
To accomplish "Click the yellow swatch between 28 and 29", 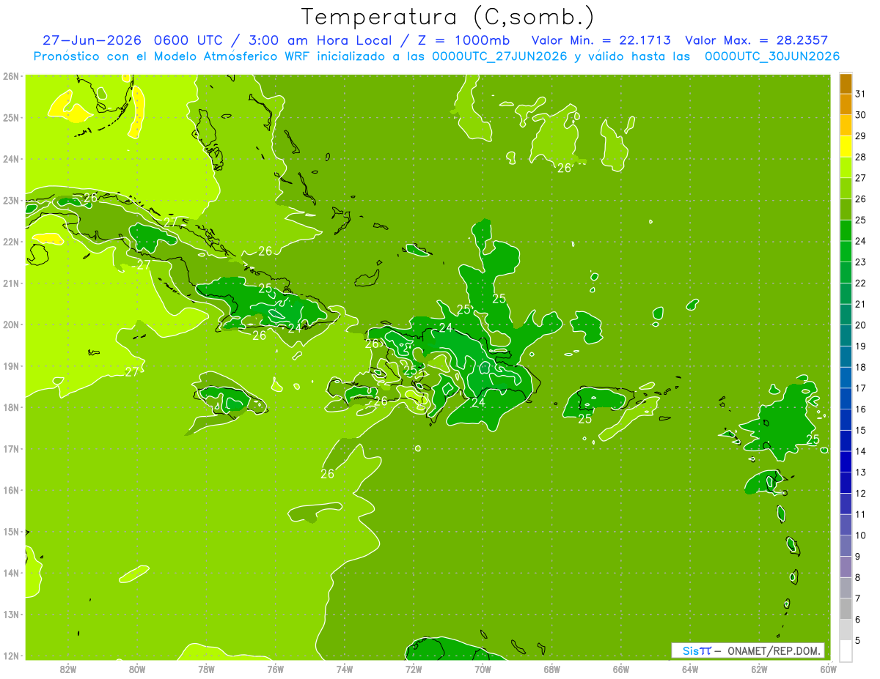I will (x=846, y=146).
